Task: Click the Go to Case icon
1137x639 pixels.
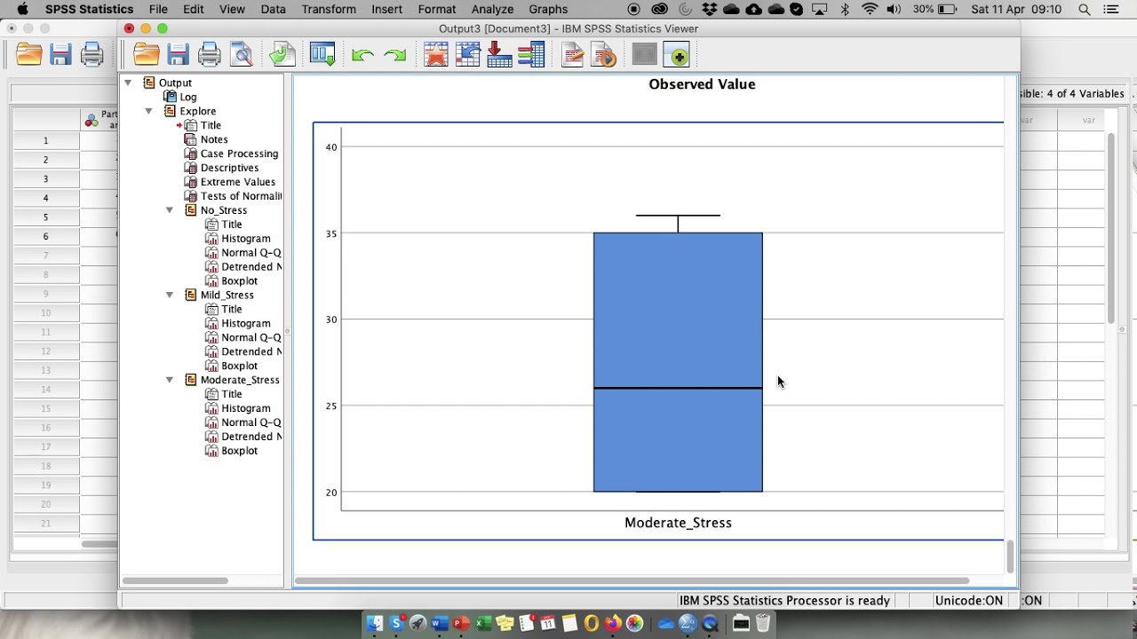Action: 468,55
